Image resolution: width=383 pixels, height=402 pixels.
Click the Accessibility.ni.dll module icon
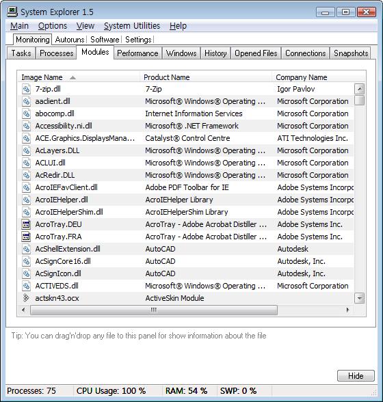[26, 126]
